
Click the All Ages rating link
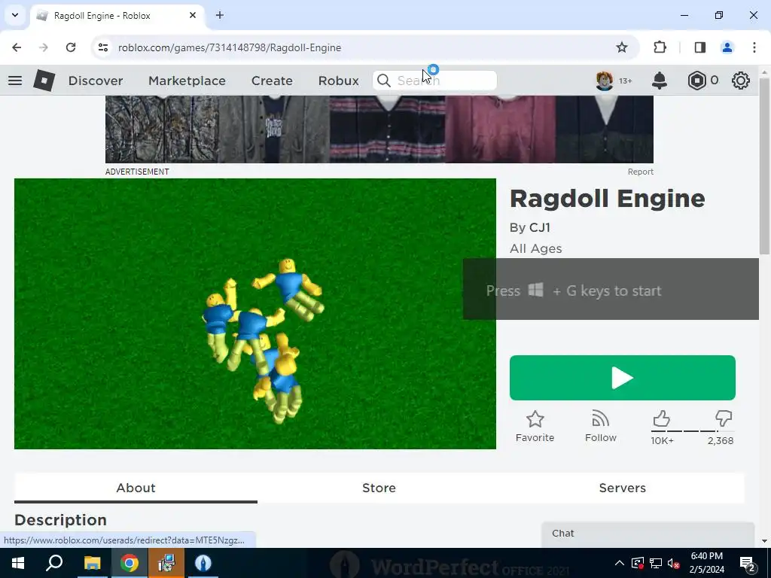[535, 248]
